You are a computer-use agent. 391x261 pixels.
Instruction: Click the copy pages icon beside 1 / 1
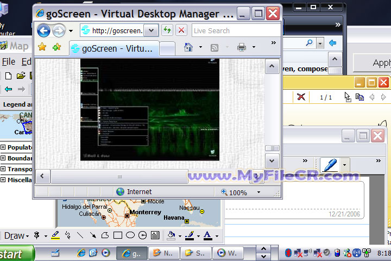pyautogui.click(x=360, y=97)
